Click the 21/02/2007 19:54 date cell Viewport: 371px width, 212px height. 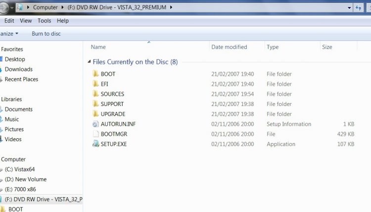pos(232,94)
